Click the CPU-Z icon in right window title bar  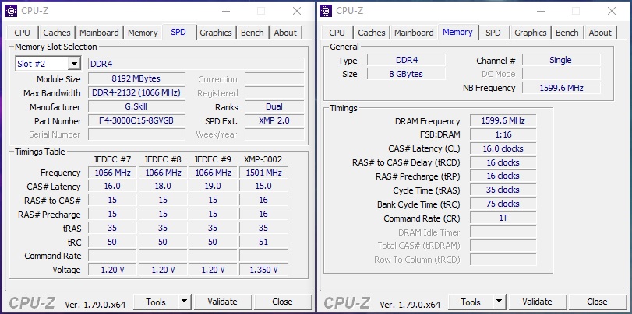tap(327, 11)
